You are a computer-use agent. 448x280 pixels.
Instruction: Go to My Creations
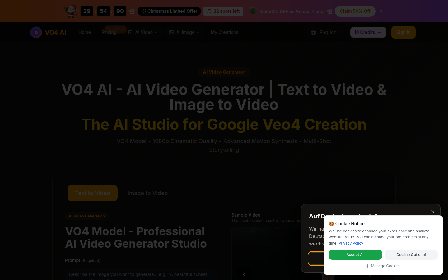coord(225,32)
